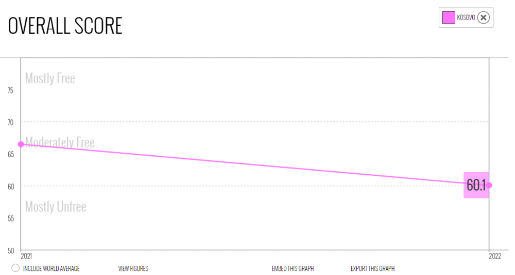The width and height of the screenshot is (515, 275).
Task: Select the 2021 data point on line
Action: click(21, 144)
